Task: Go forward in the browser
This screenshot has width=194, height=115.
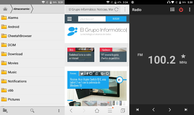Action: 84,110
